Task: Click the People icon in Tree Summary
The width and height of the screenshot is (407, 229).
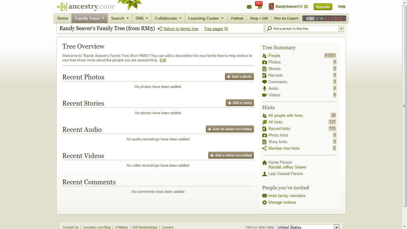Action: coord(265,56)
